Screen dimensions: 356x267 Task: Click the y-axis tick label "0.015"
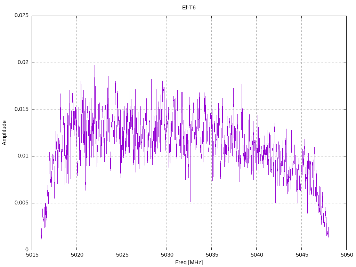click(x=22, y=109)
